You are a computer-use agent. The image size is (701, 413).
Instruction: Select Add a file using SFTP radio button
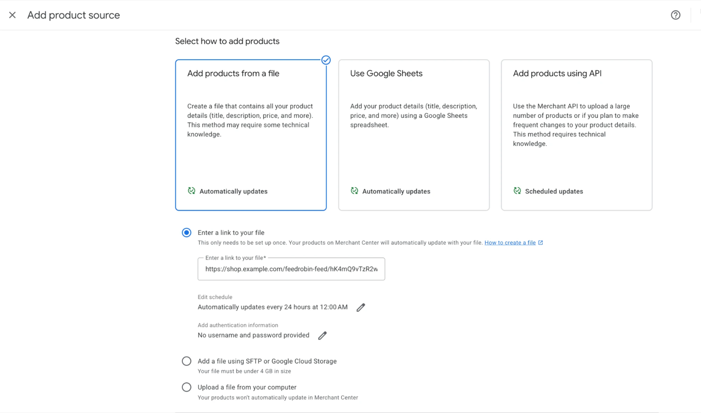pyautogui.click(x=187, y=362)
